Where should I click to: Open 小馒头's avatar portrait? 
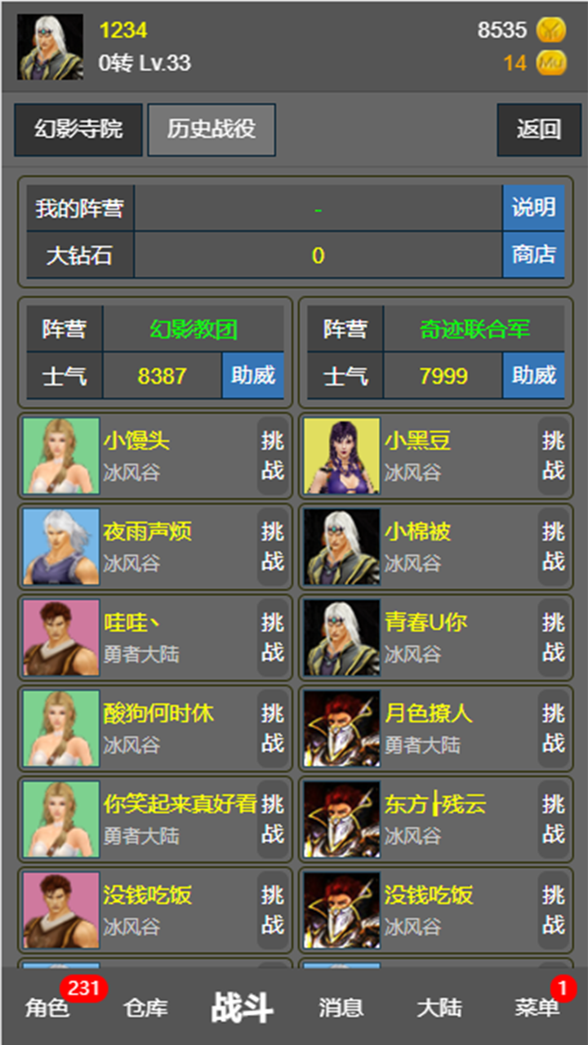(x=61, y=456)
